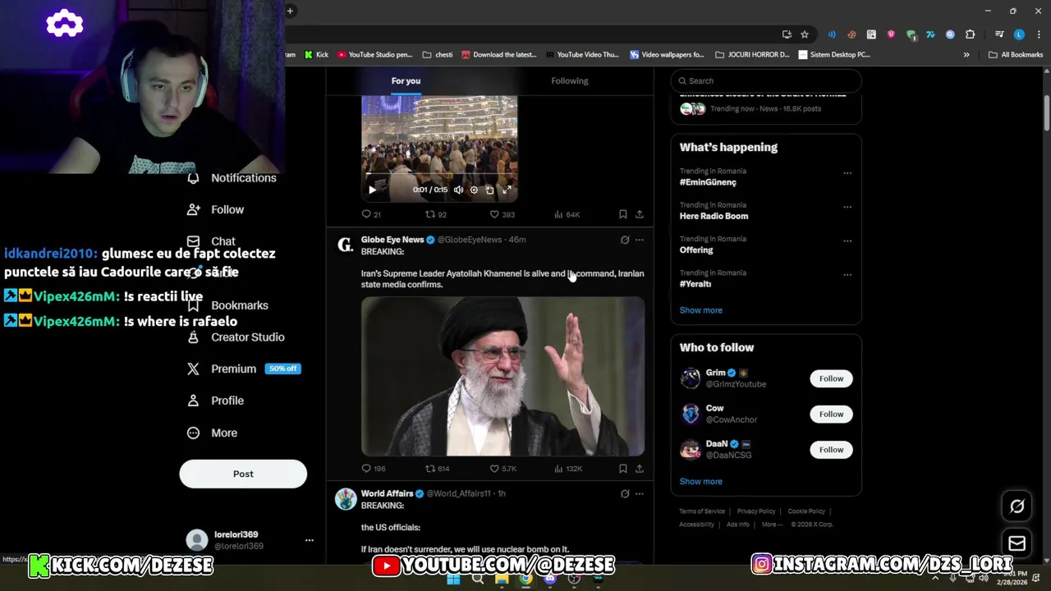Open more options on Globe Eye News post
1051x591 pixels.
pyautogui.click(x=640, y=240)
